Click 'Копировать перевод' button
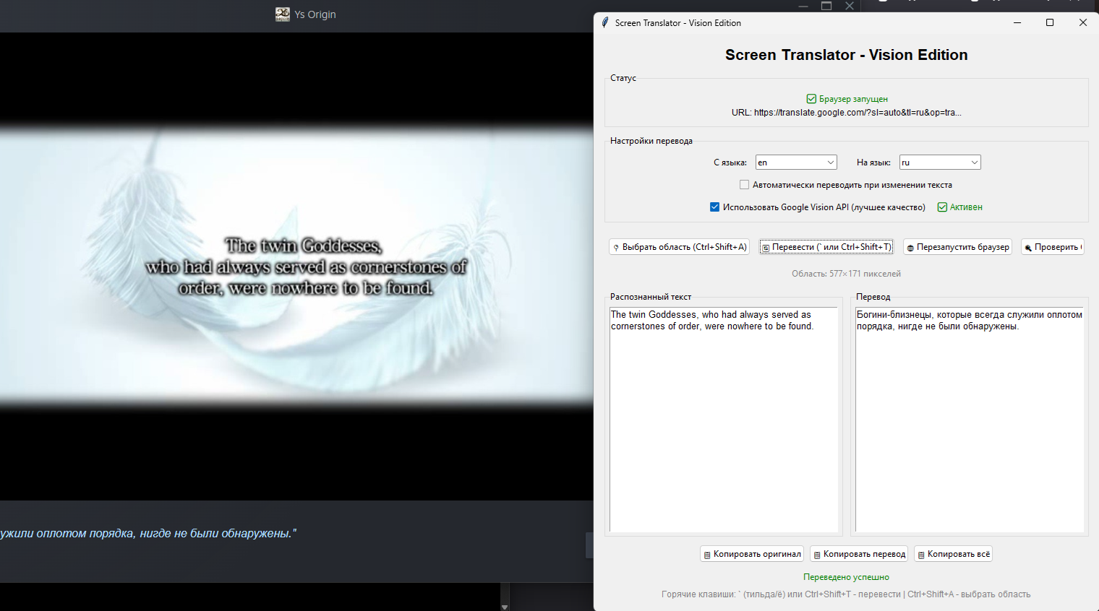The height and width of the screenshot is (611, 1099). click(x=859, y=554)
